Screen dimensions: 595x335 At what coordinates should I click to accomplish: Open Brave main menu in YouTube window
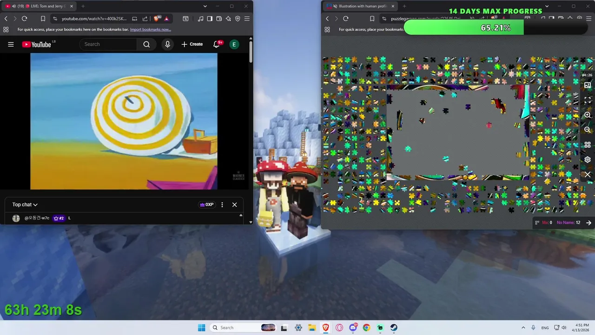pyautogui.click(x=247, y=19)
